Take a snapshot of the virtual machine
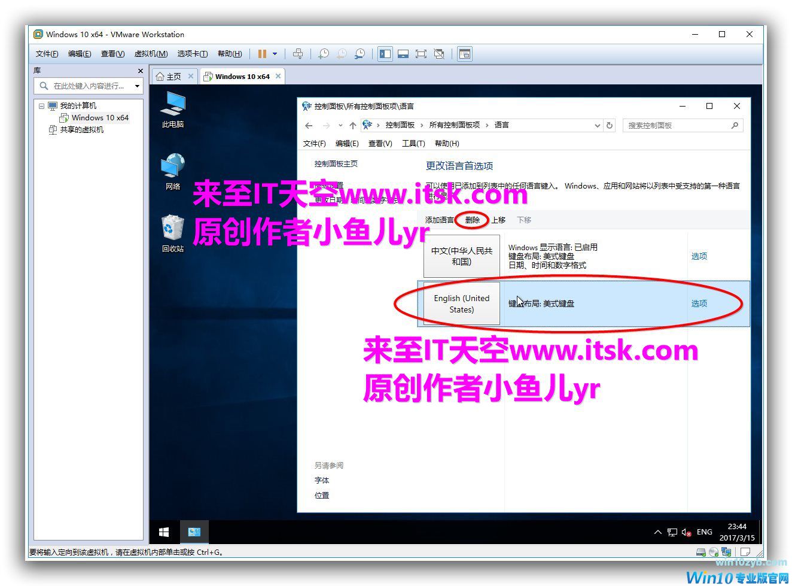The width and height of the screenshot is (792, 586). pyautogui.click(x=324, y=54)
